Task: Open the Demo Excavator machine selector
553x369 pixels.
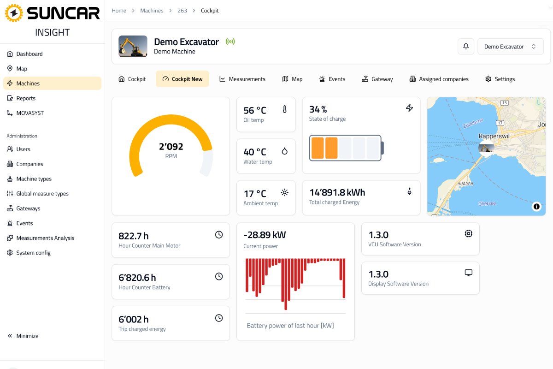Action: point(510,46)
